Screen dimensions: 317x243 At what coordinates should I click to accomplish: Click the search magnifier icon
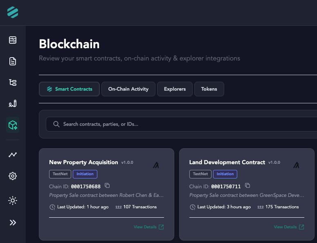click(x=56, y=124)
